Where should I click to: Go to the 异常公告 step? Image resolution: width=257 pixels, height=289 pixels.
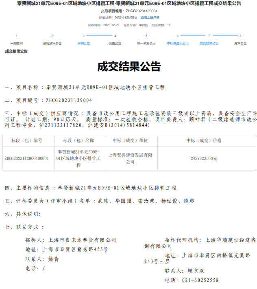tap(240, 43)
